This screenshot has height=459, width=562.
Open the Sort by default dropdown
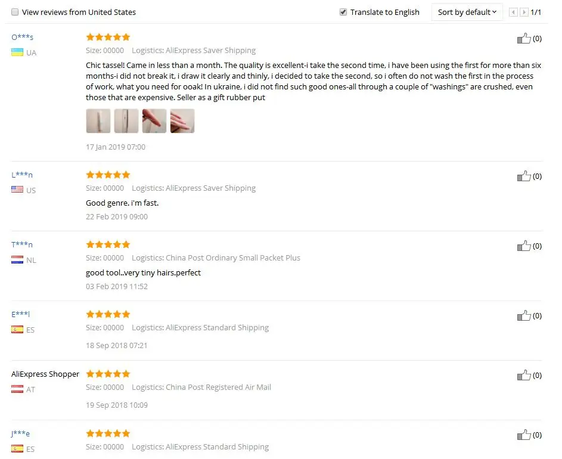click(x=467, y=12)
